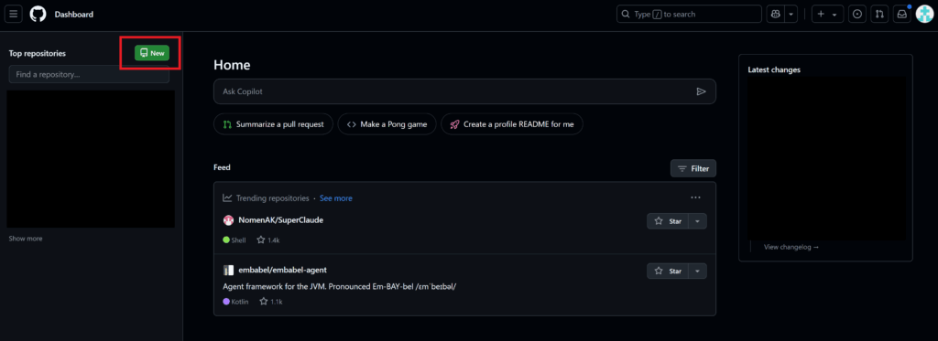
Task: Open the feed Filter menu
Action: (x=693, y=168)
